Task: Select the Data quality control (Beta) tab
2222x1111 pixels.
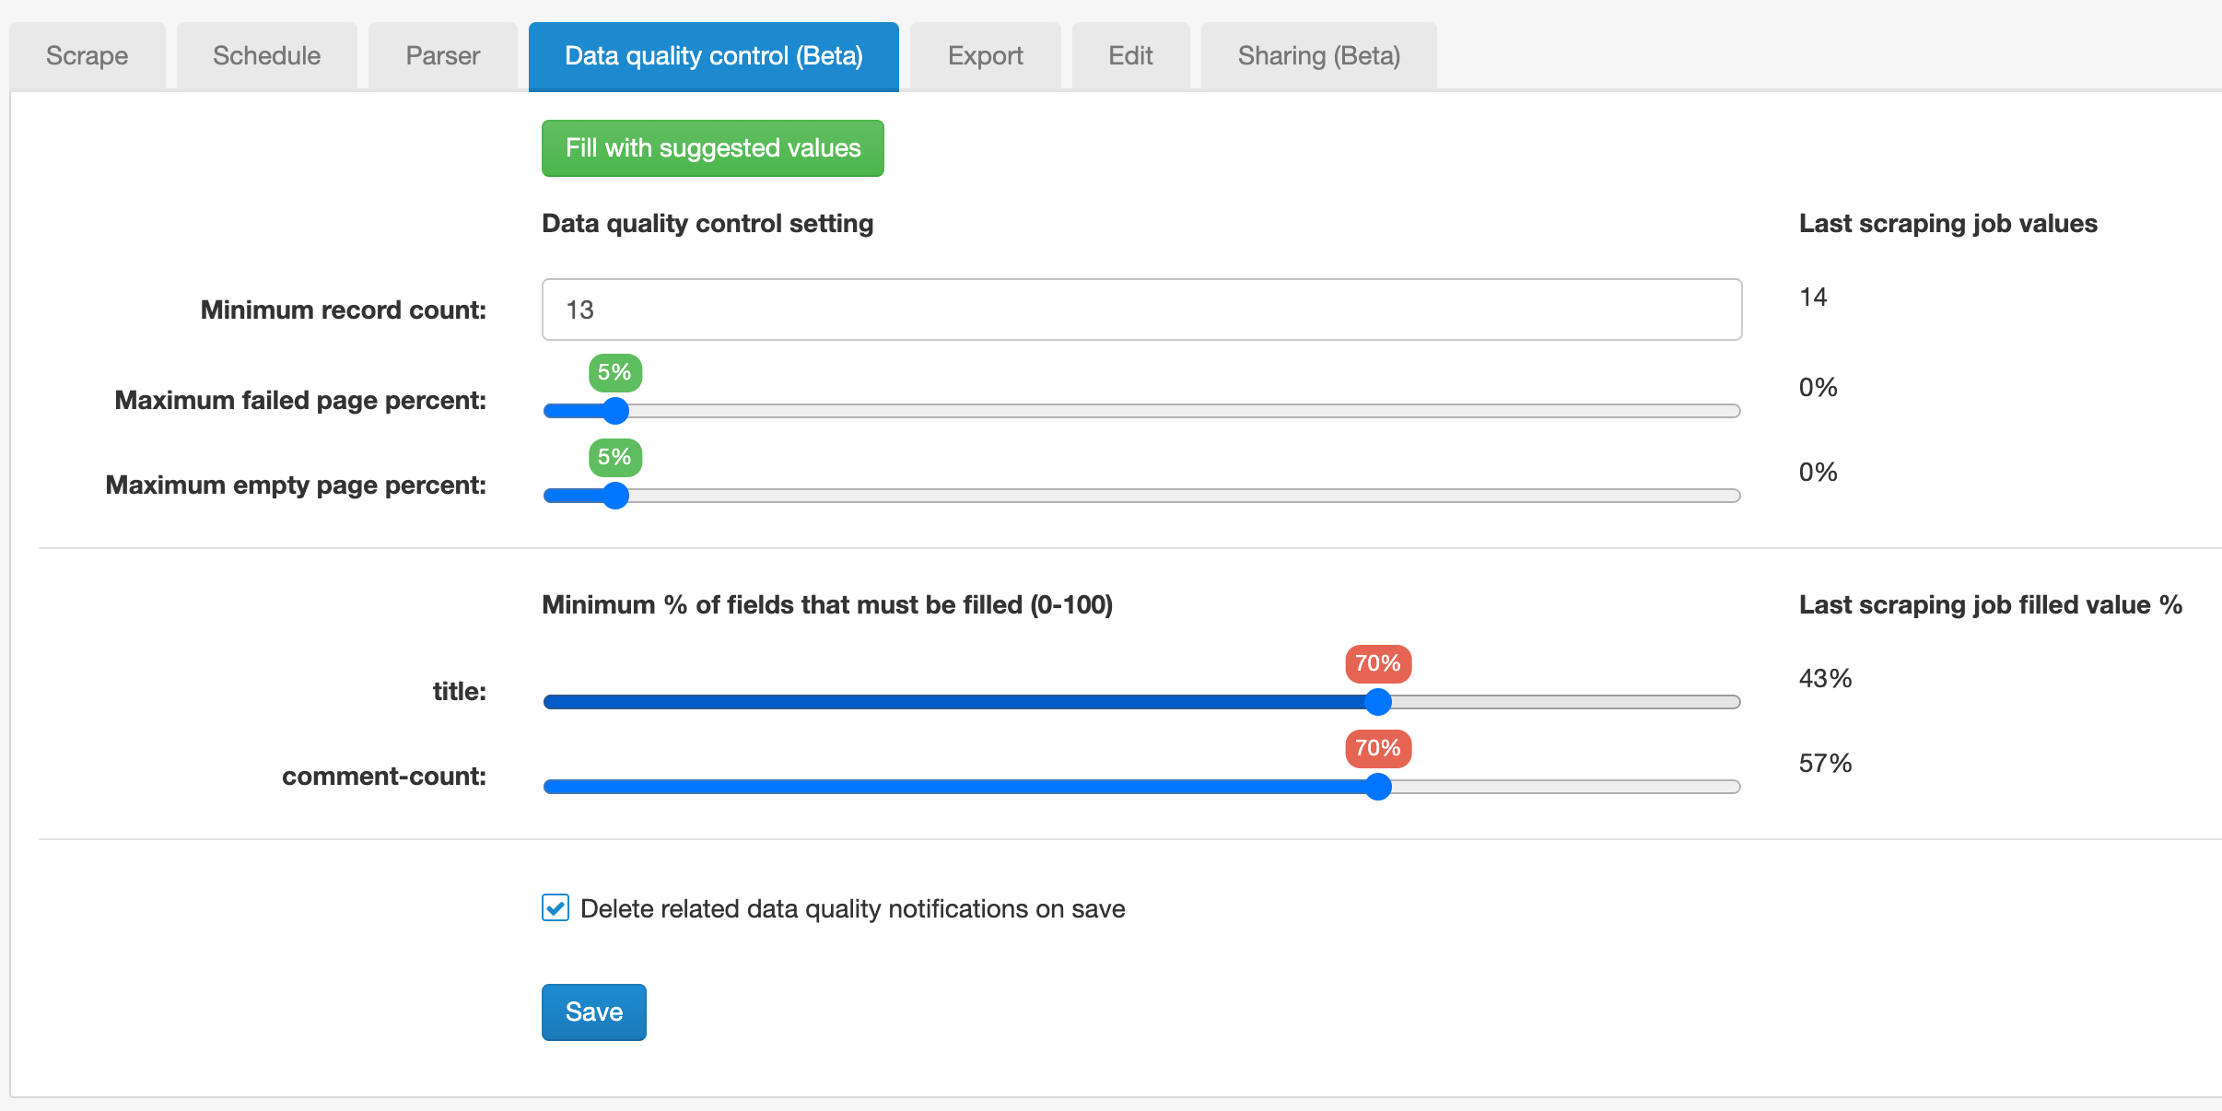Action: point(713,55)
